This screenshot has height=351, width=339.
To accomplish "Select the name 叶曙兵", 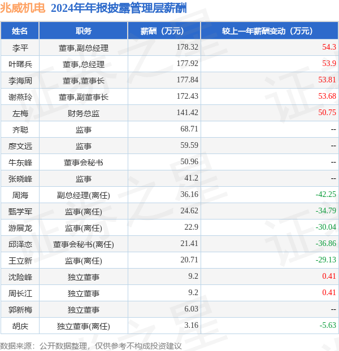I will pyautogui.click(x=20, y=64).
